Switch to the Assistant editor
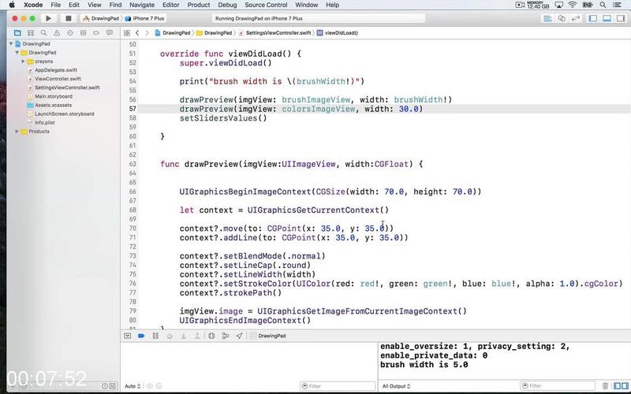 (x=562, y=18)
